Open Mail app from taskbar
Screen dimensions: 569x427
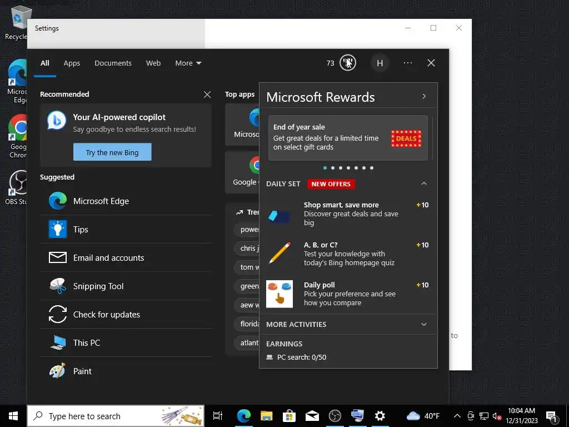pyautogui.click(x=312, y=416)
